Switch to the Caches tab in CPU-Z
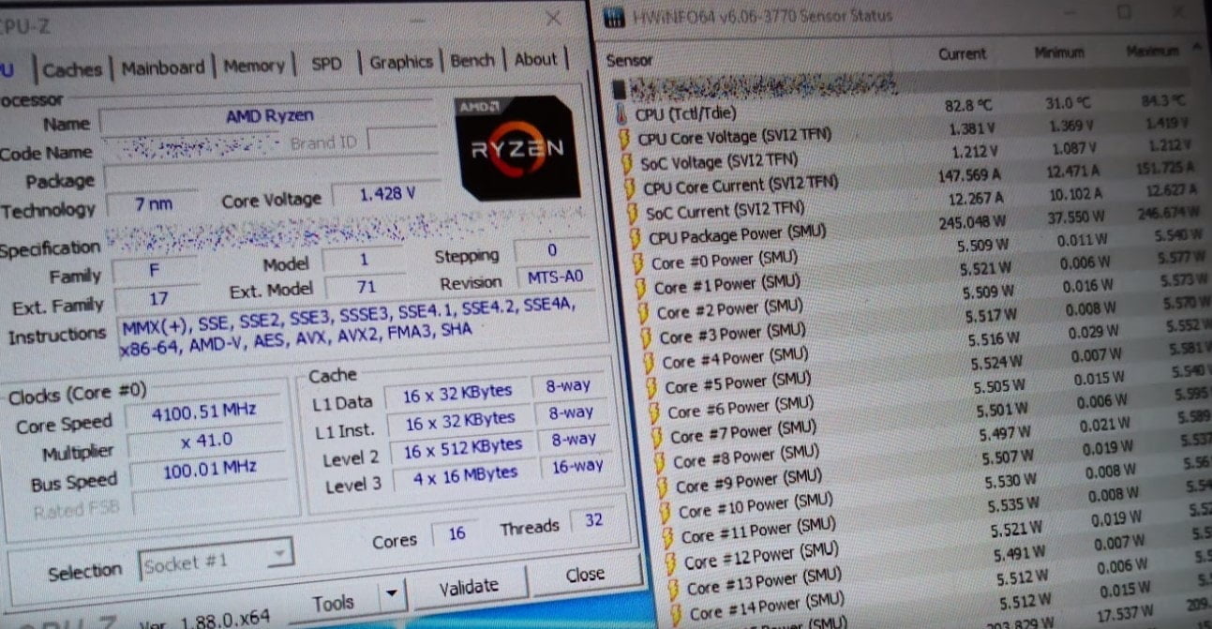The height and width of the screenshot is (629, 1212). tap(72, 69)
